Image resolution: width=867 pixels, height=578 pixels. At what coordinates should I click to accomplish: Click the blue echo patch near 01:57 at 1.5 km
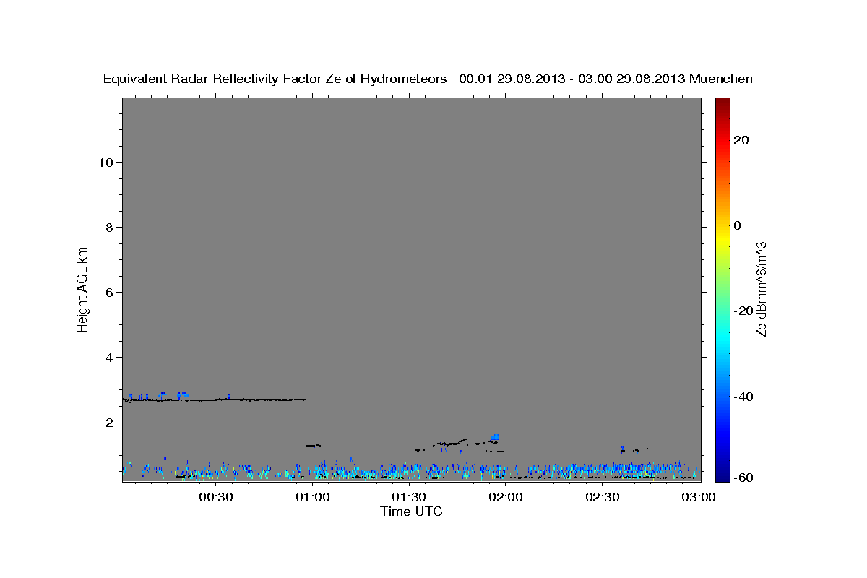[x=495, y=437]
